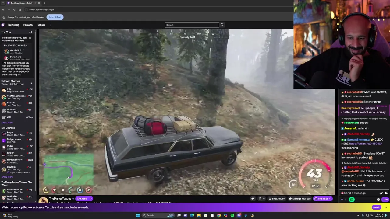
Task: Open xQc offline channel in sidebar
Action: click(x=17, y=117)
